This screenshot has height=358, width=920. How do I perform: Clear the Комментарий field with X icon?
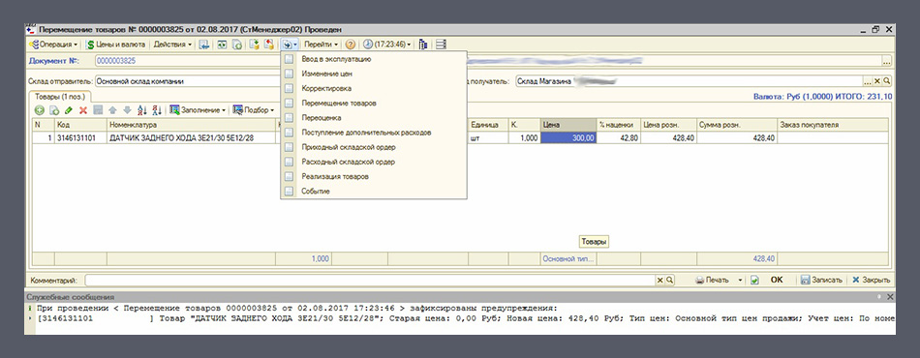[x=660, y=280]
